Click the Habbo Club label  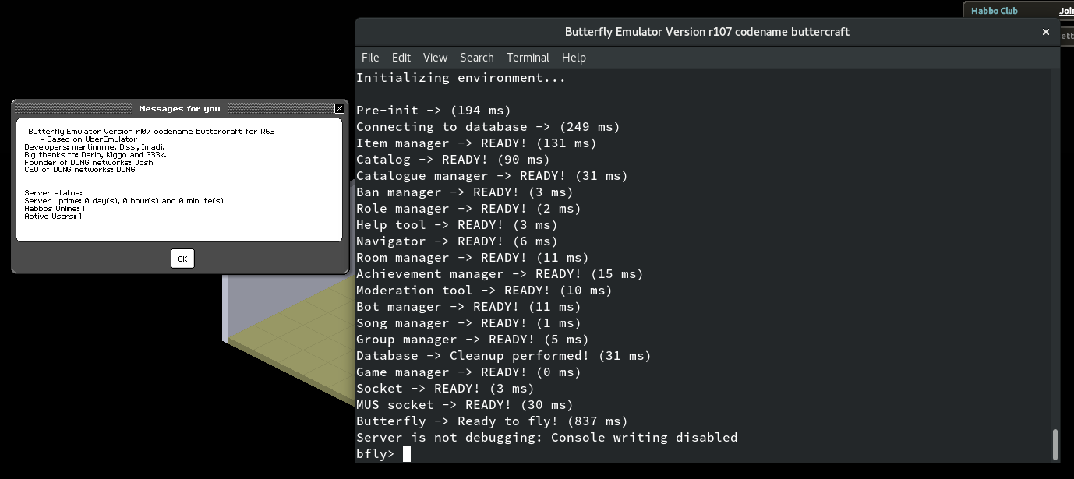coord(995,11)
